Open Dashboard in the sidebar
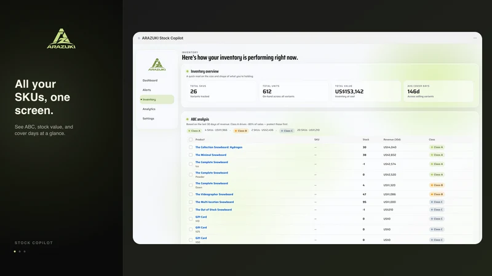Image resolution: width=492 pixels, height=276 pixels. click(x=150, y=80)
